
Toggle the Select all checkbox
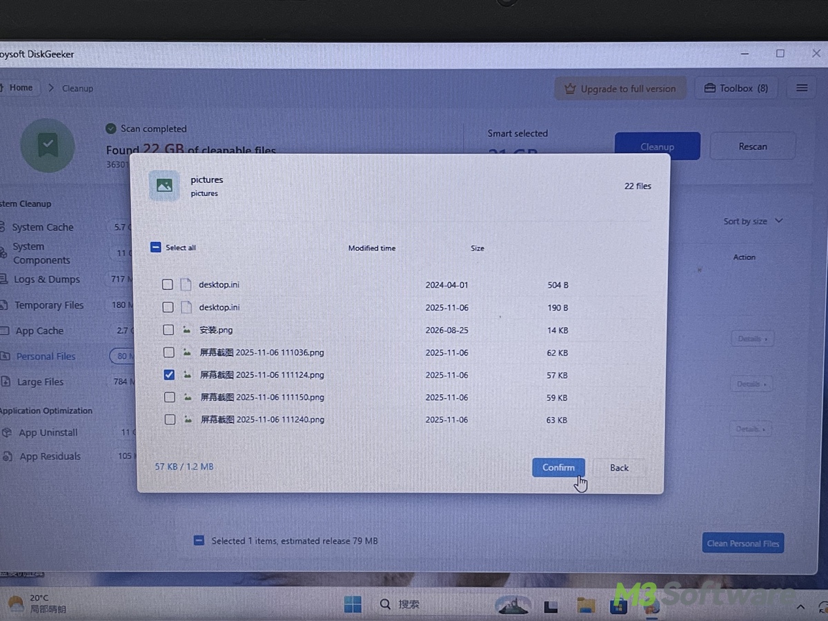point(155,247)
